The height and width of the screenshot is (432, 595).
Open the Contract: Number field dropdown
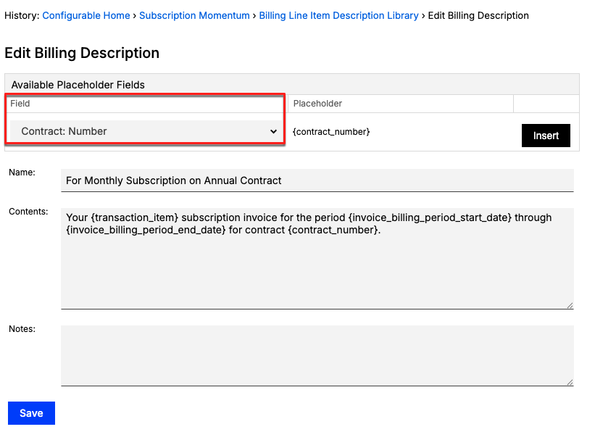[x=146, y=131]
